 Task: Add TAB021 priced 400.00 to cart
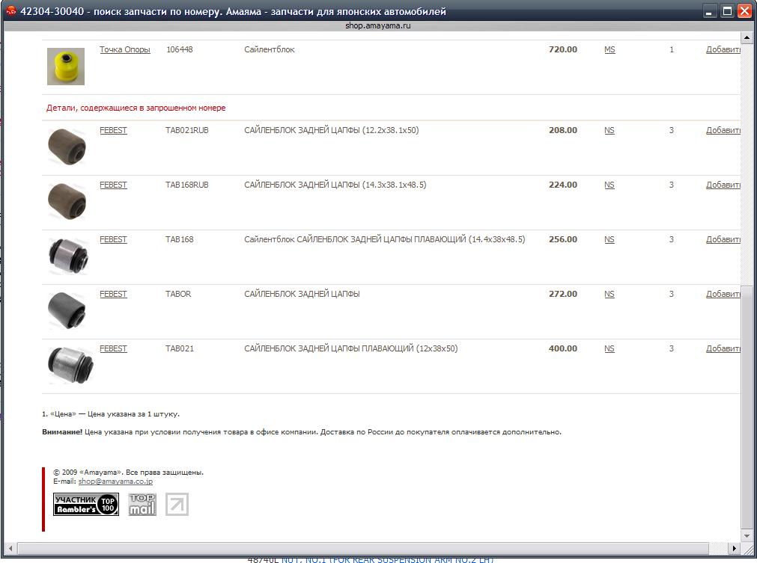coord(723,349)
